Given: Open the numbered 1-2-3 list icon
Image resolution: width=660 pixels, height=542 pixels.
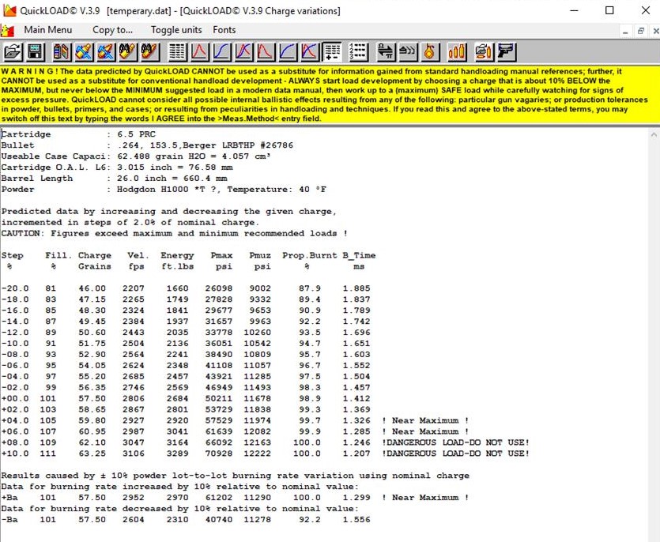Looking at the screenshot, I should coord(358,52).
